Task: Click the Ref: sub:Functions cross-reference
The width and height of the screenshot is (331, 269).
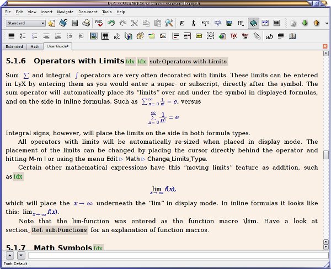Action: (x=59, y=230)
